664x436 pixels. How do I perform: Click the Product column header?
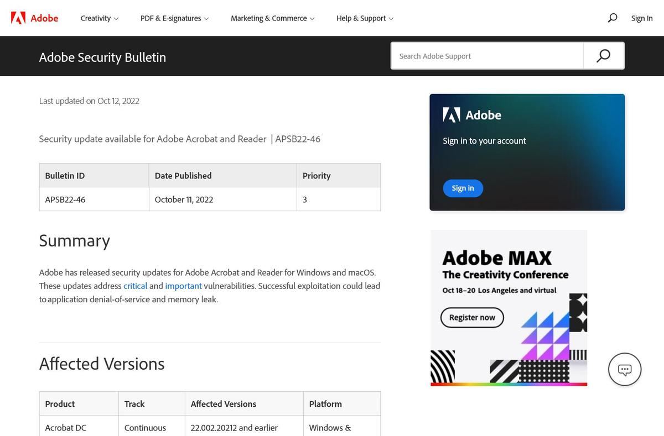79,403
